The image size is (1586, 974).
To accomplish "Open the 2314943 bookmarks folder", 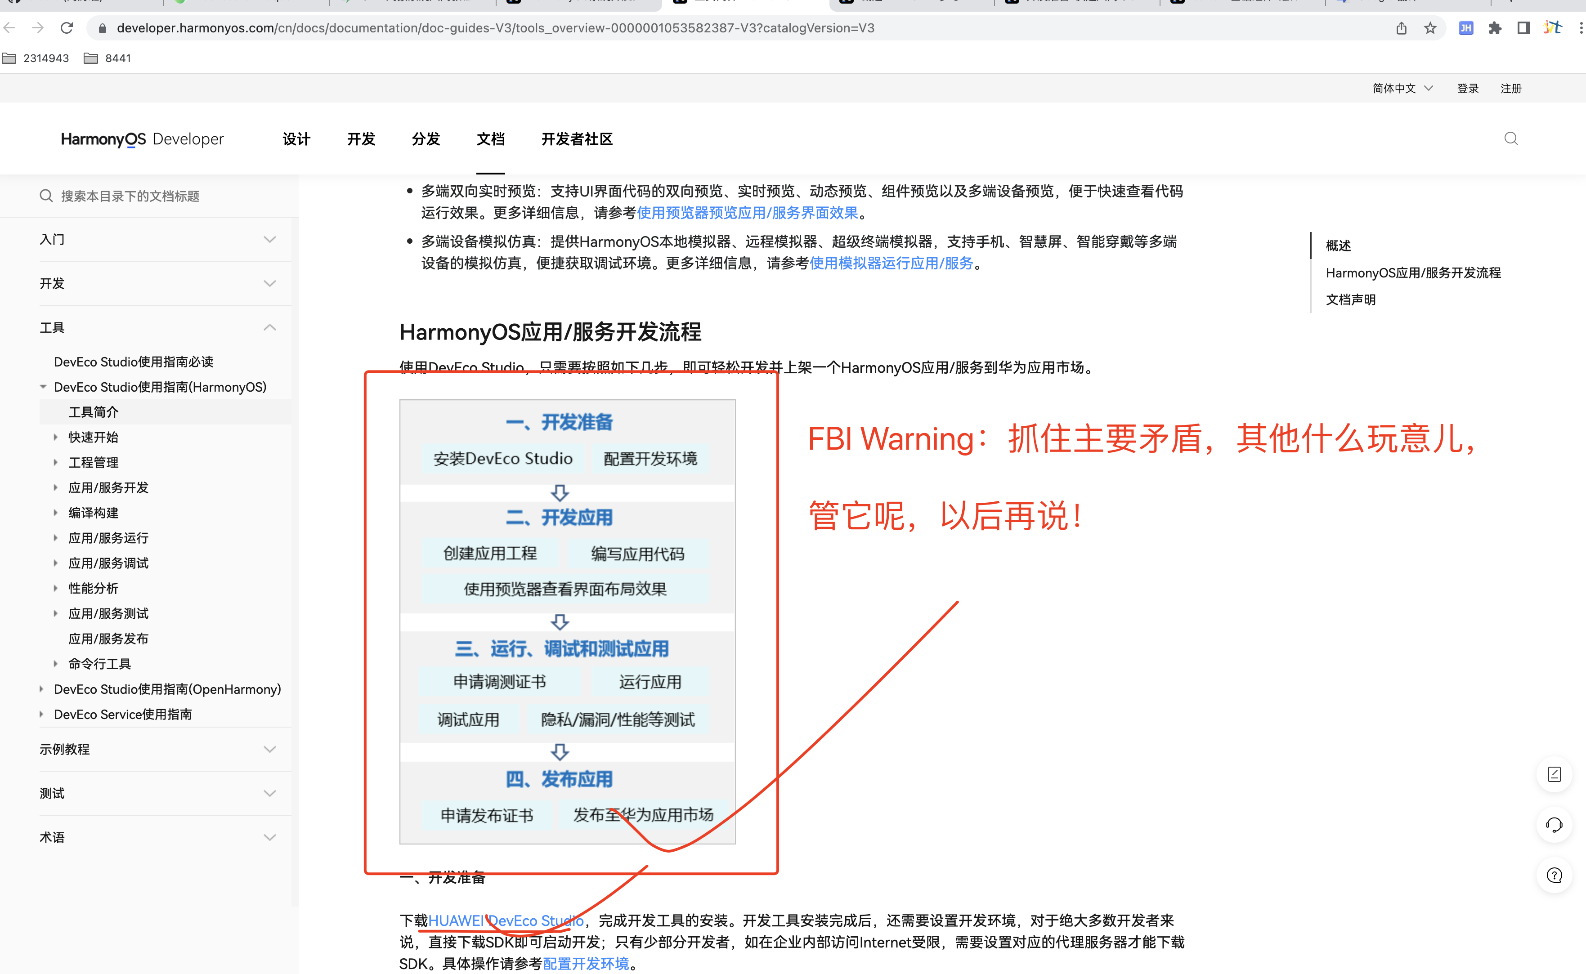I will click(36, 58).
